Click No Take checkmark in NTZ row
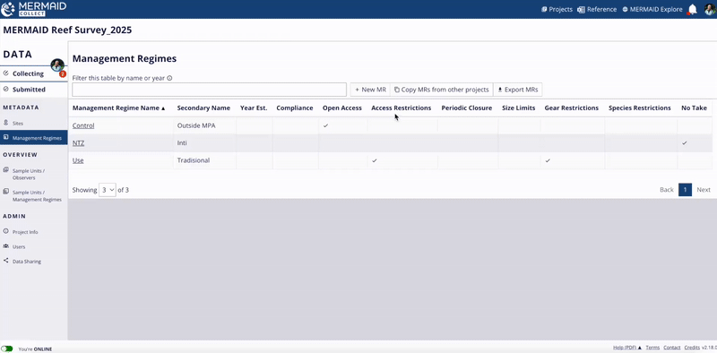Image resolution: width=717 pixels, height=353 pixels. coord(684,143)
